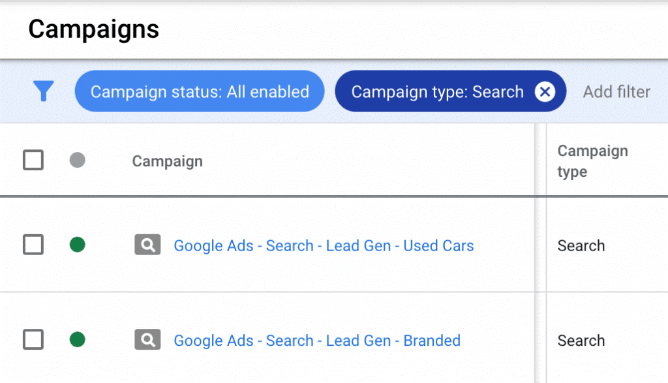This screenshot has width=668, height=383.
Task: Open the Add filter option
Action: point(616,91)
